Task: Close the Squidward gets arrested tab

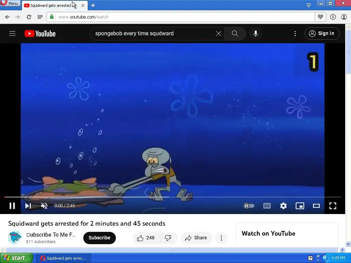Action: pyautogui.click(x=83, y=5)
